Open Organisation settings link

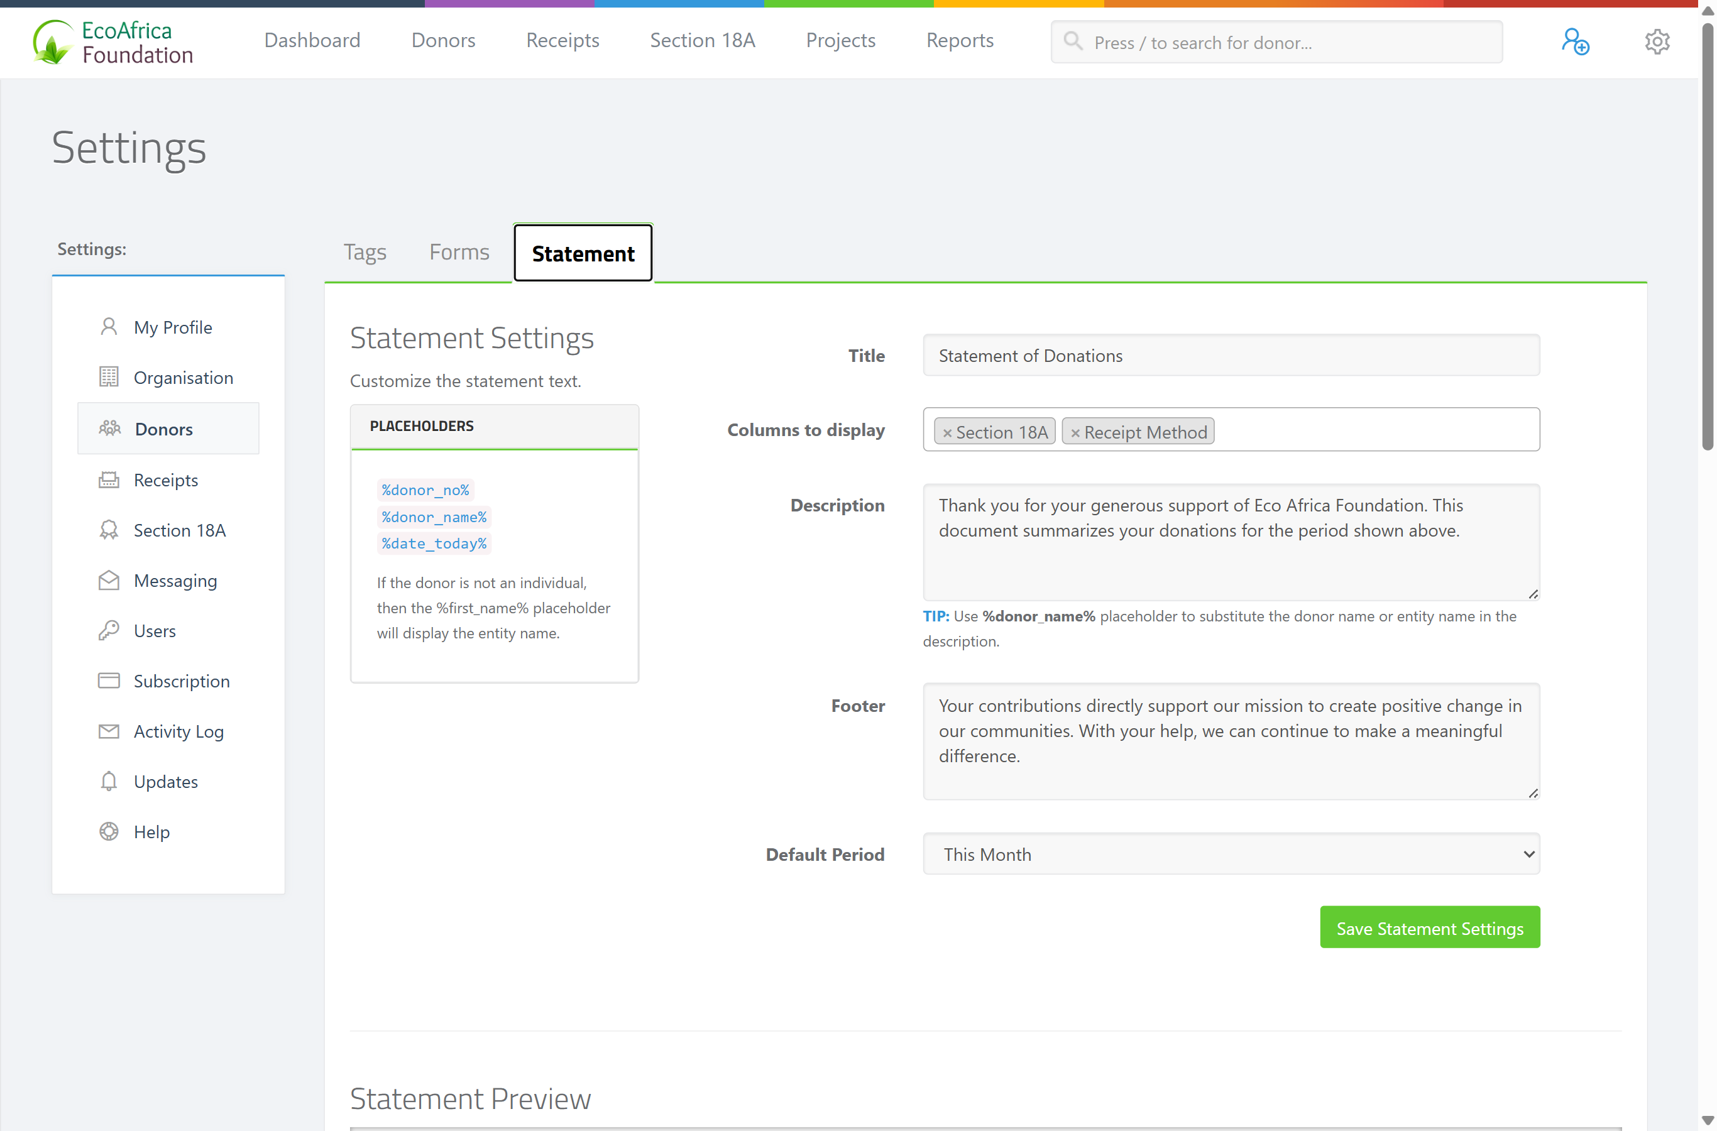click(184, 378)
